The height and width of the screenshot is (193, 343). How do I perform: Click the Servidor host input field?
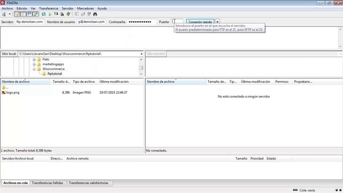(x=29, y=22)
